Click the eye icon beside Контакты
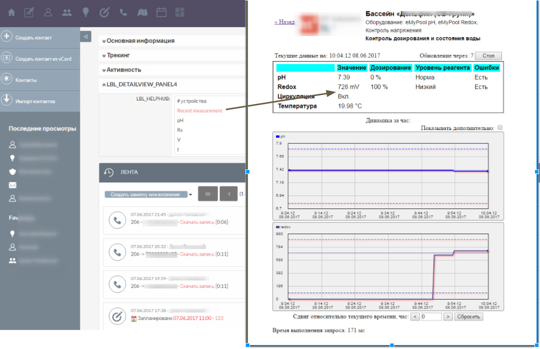 pyautogui.click(x=7, y=78)
